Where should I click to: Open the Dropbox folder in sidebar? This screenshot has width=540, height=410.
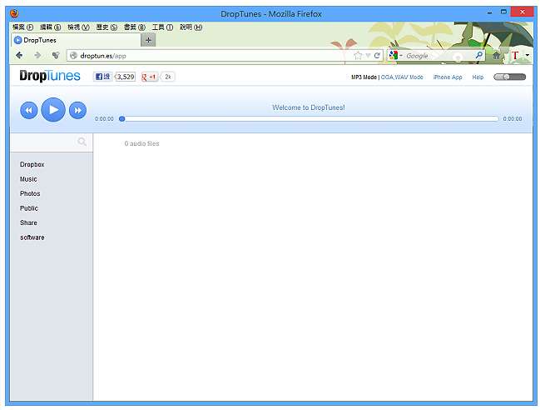[32, 164]
